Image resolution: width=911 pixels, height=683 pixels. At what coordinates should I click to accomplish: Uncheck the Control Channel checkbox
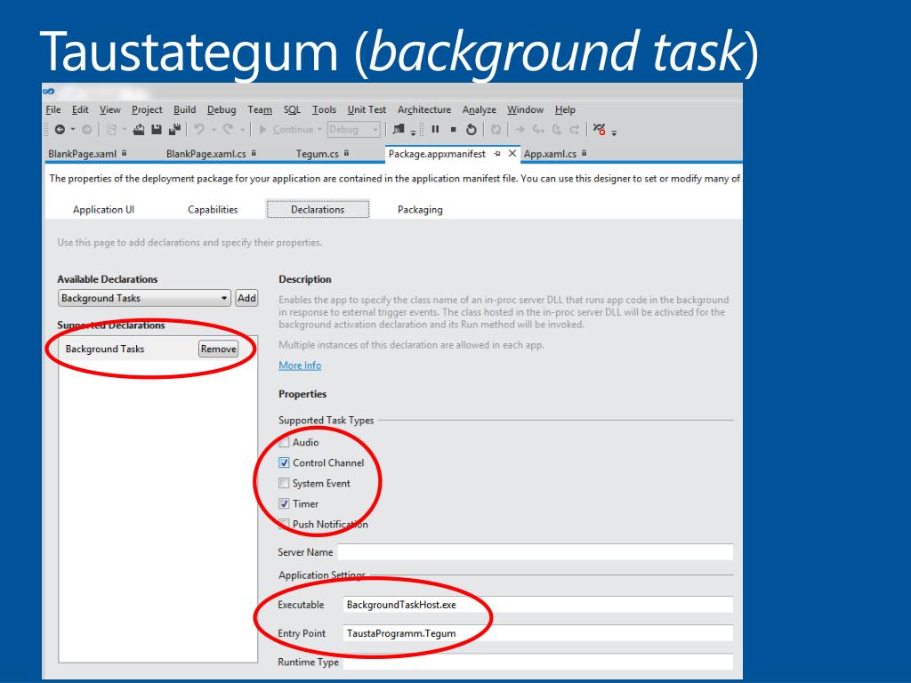(284, 462)
